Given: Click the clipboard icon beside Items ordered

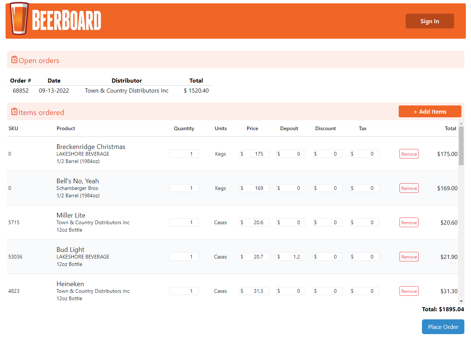Looking at the screenshot, I should coord(14,111).
